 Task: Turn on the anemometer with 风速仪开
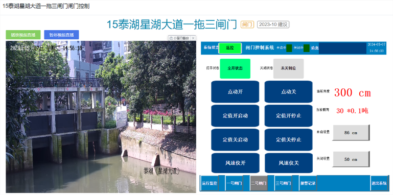[235, 163]
